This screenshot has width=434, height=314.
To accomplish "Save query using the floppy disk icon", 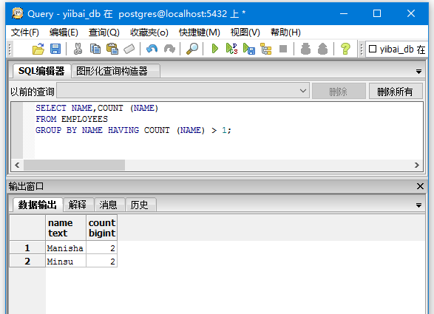I will click(x=55, y=49).
